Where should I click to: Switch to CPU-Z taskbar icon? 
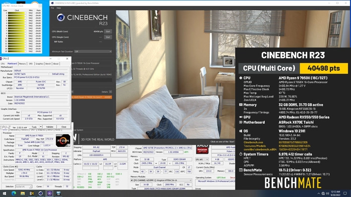50,194
